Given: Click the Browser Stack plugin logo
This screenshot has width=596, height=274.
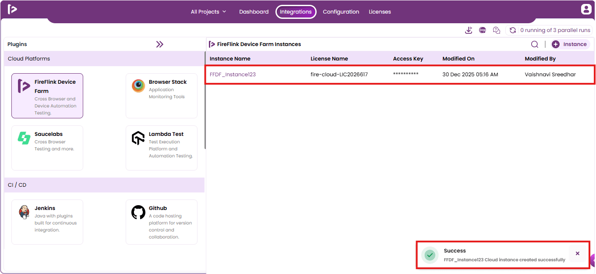Looking at the screenshot, I should click(x=138, y=86).
